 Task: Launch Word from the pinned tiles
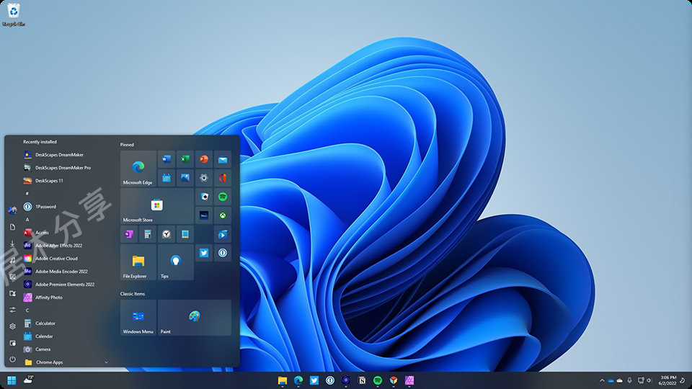167,159
